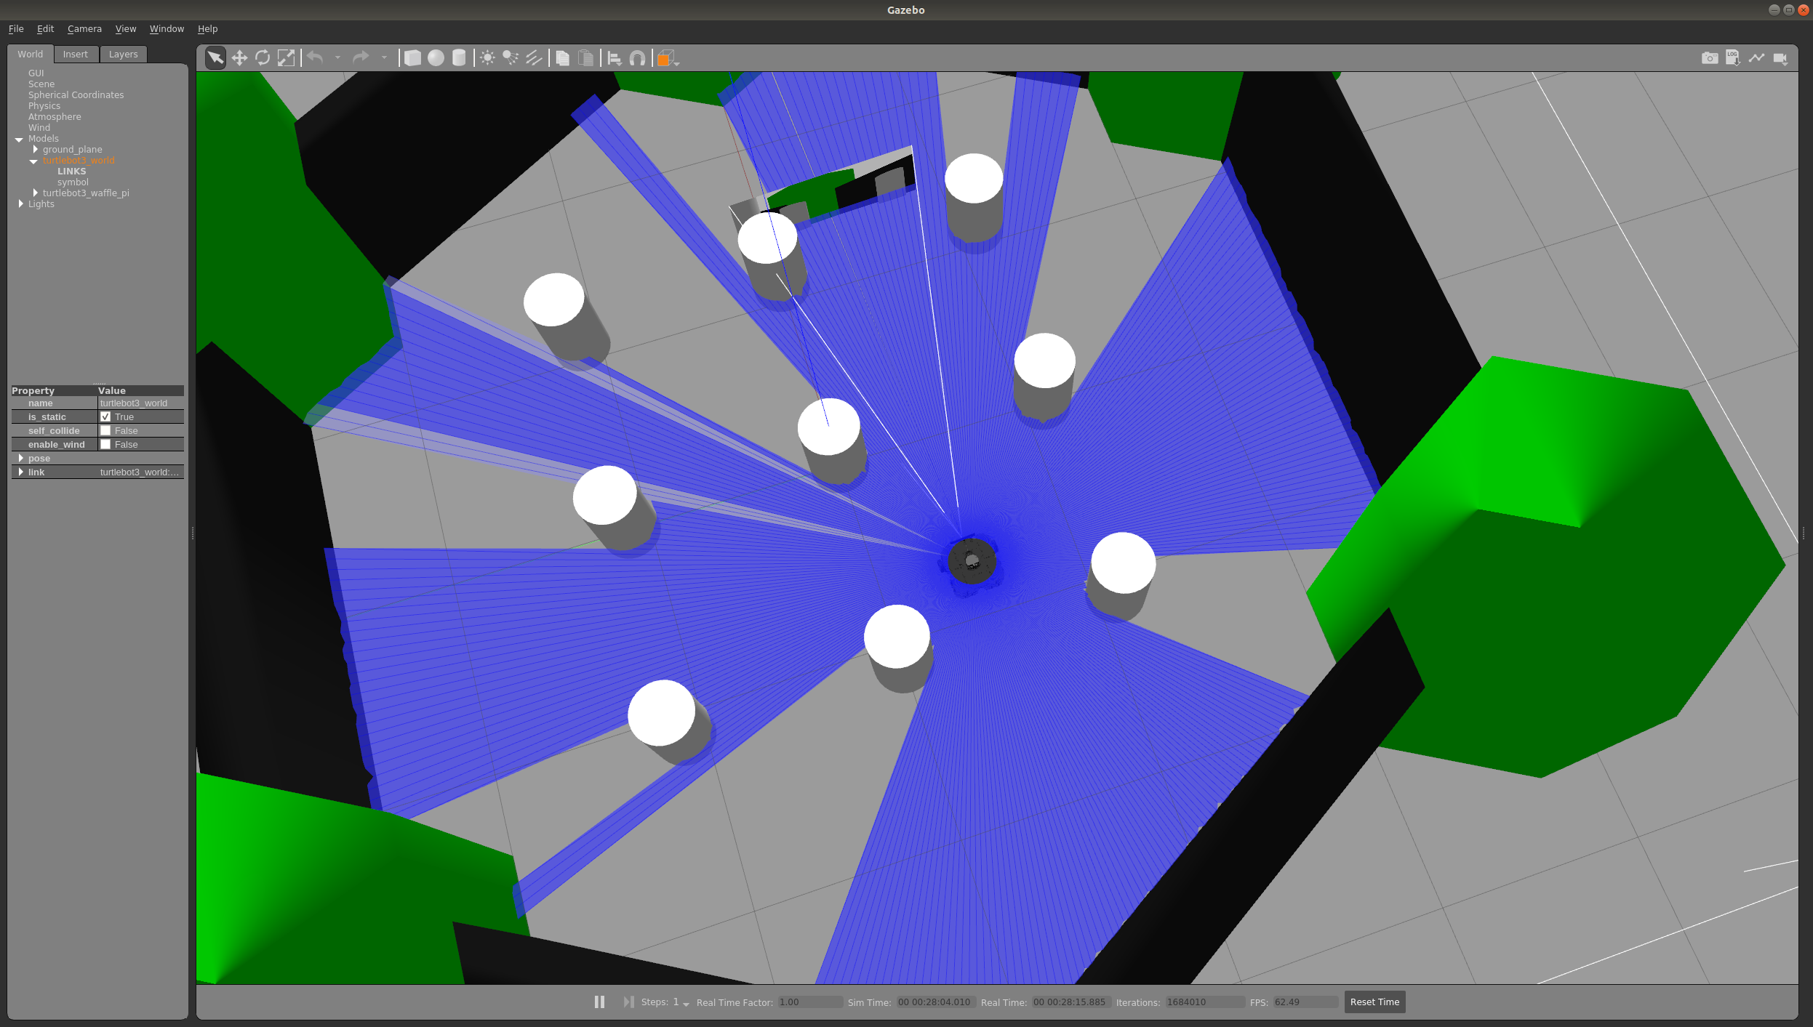The image size is (1813, 1027).
Task: Click the Real Time Factor field
Action: (809, 1002)
